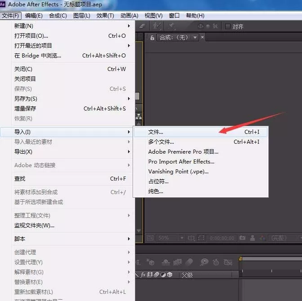Open the 帮助(H) menu
This screenshot has width=302, height=301.
click(195, 16)
